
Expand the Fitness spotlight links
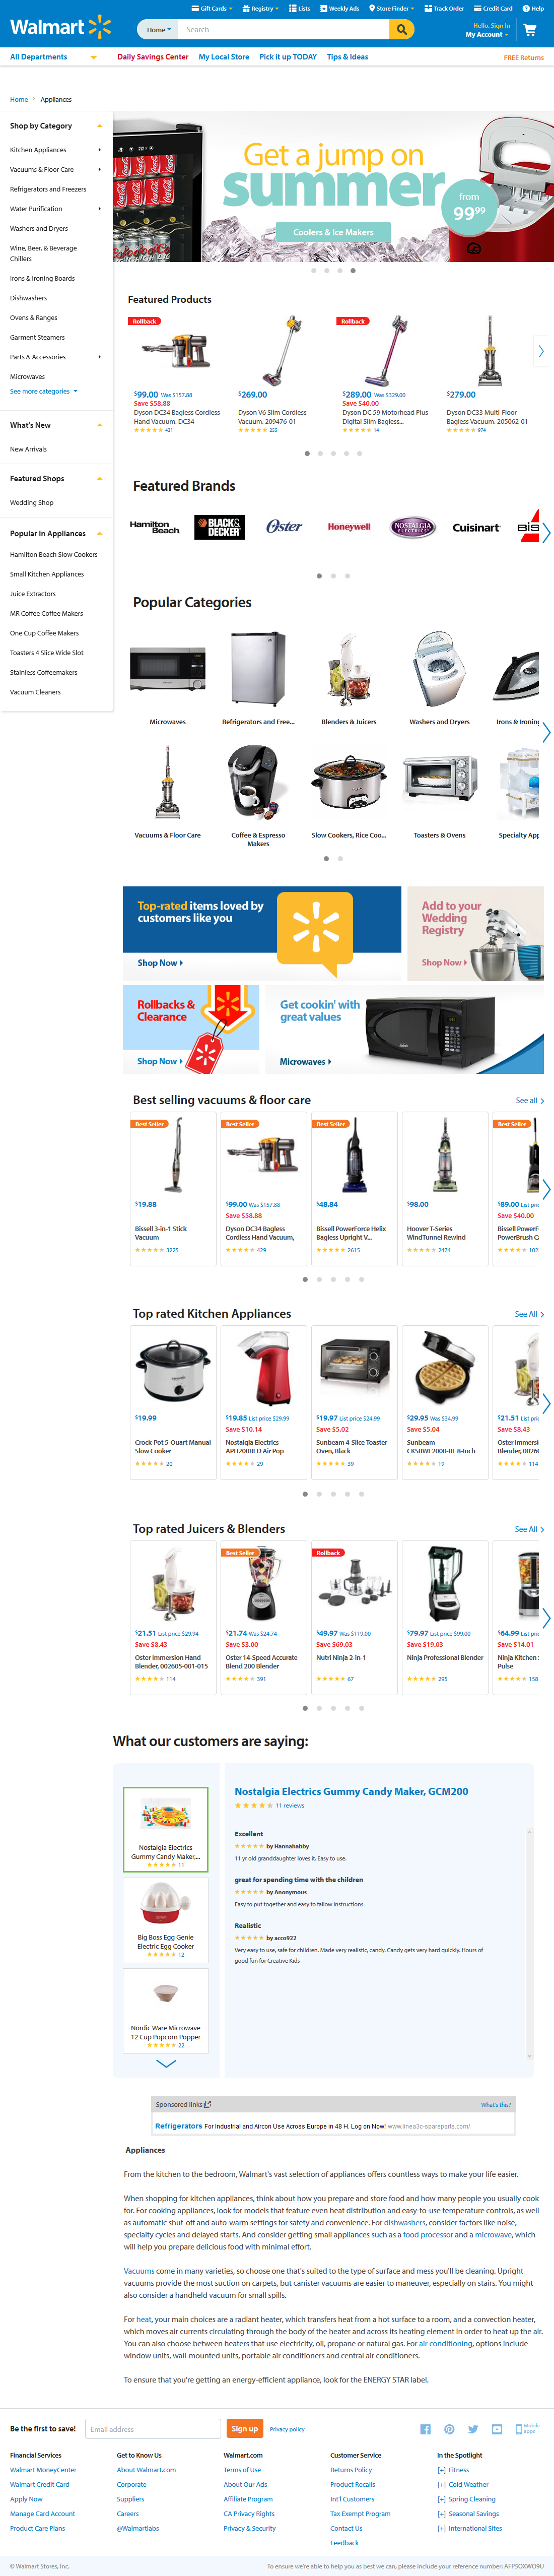(x=453, y=2470)
